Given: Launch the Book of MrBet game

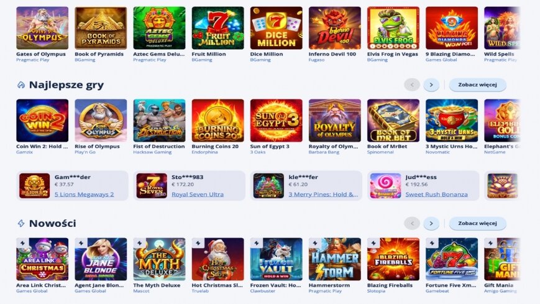Looking at the screenshot, I should coord(393,121).
